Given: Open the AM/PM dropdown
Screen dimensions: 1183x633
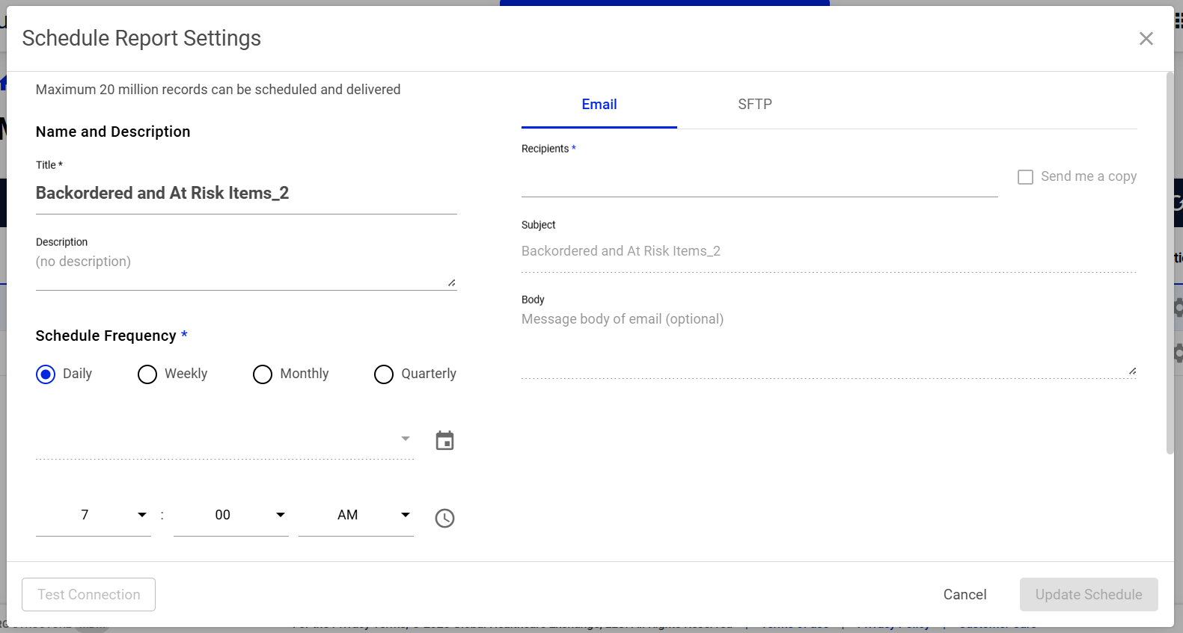Looking at the screenshot, I should pyautogui.click(x=355, y=515).
